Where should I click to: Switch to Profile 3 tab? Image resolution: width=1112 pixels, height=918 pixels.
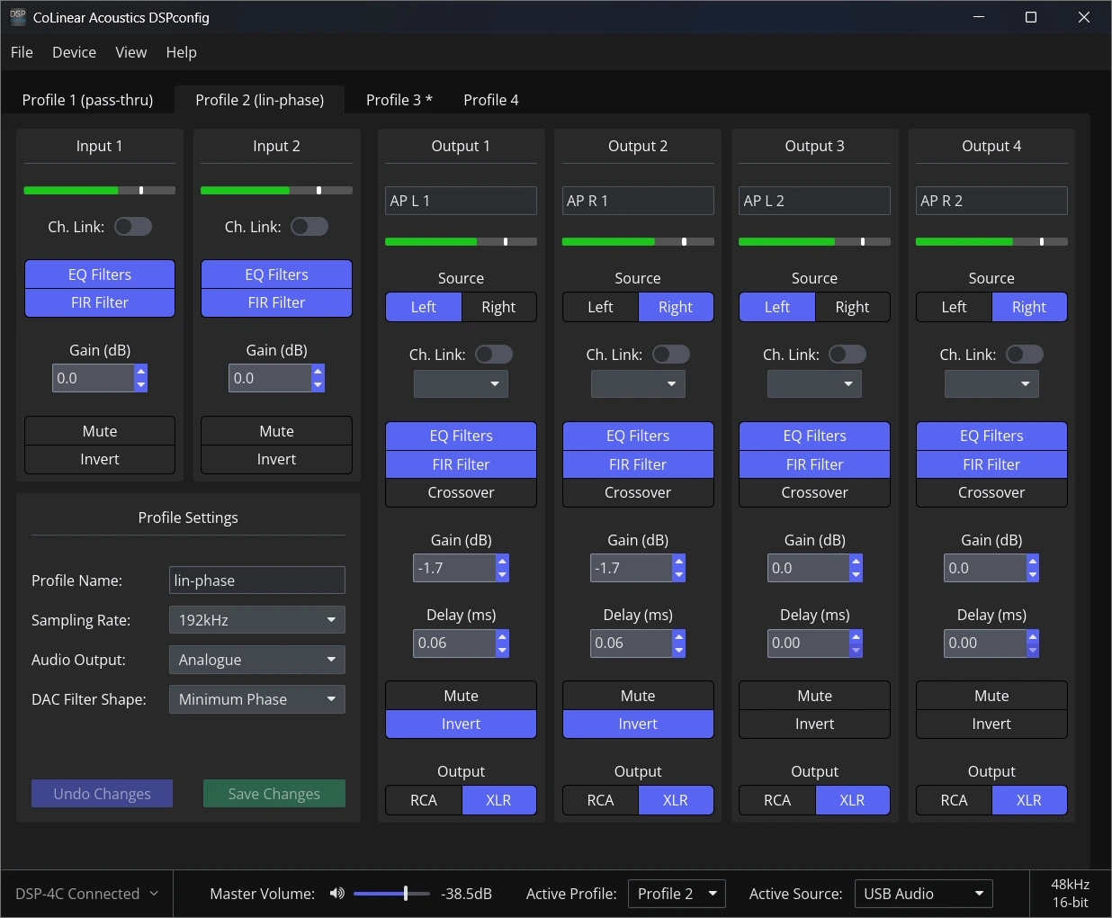[399, 100]
